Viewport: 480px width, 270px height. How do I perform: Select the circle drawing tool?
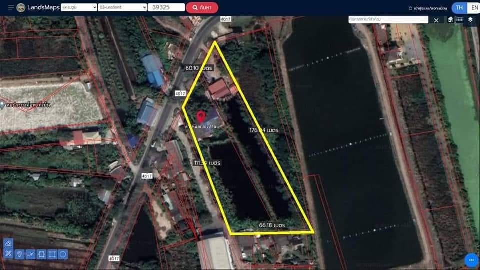pos(63,254)
